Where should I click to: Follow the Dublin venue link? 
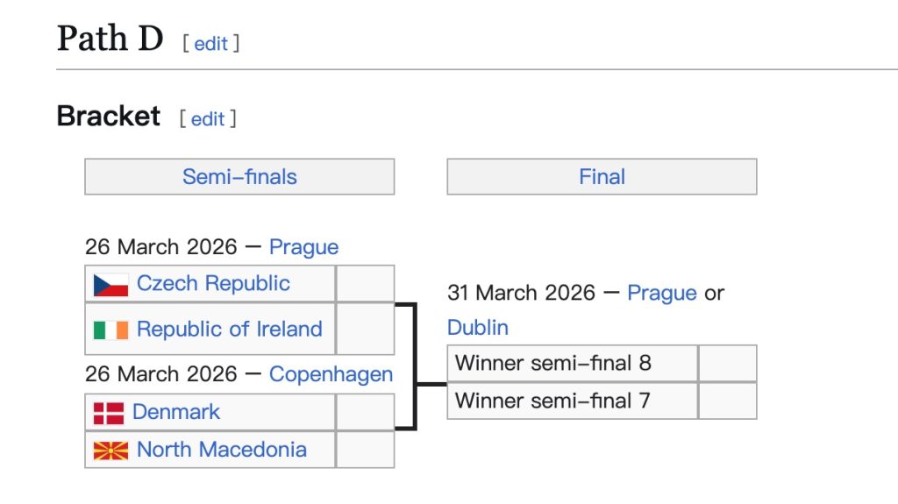click(x=478, y=328)
